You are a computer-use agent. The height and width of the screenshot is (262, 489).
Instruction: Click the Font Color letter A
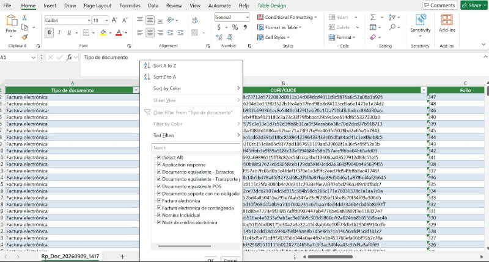(119, 32)
